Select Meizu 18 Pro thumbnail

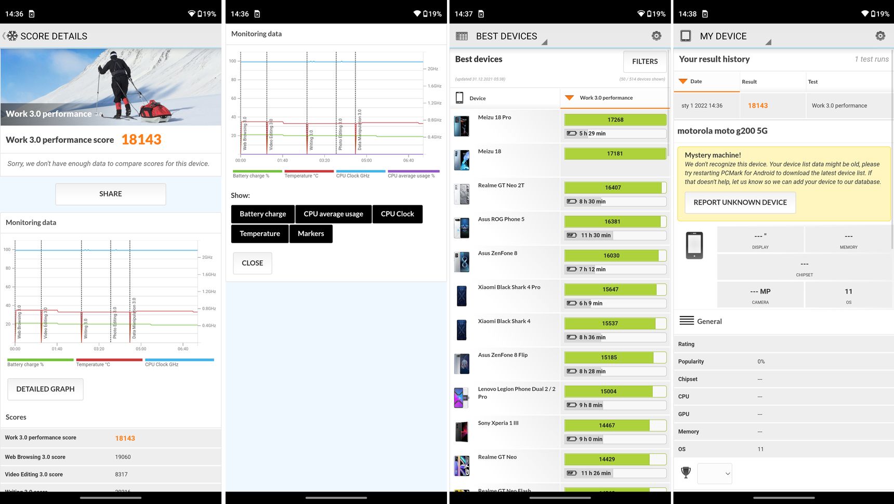[462, 126]
